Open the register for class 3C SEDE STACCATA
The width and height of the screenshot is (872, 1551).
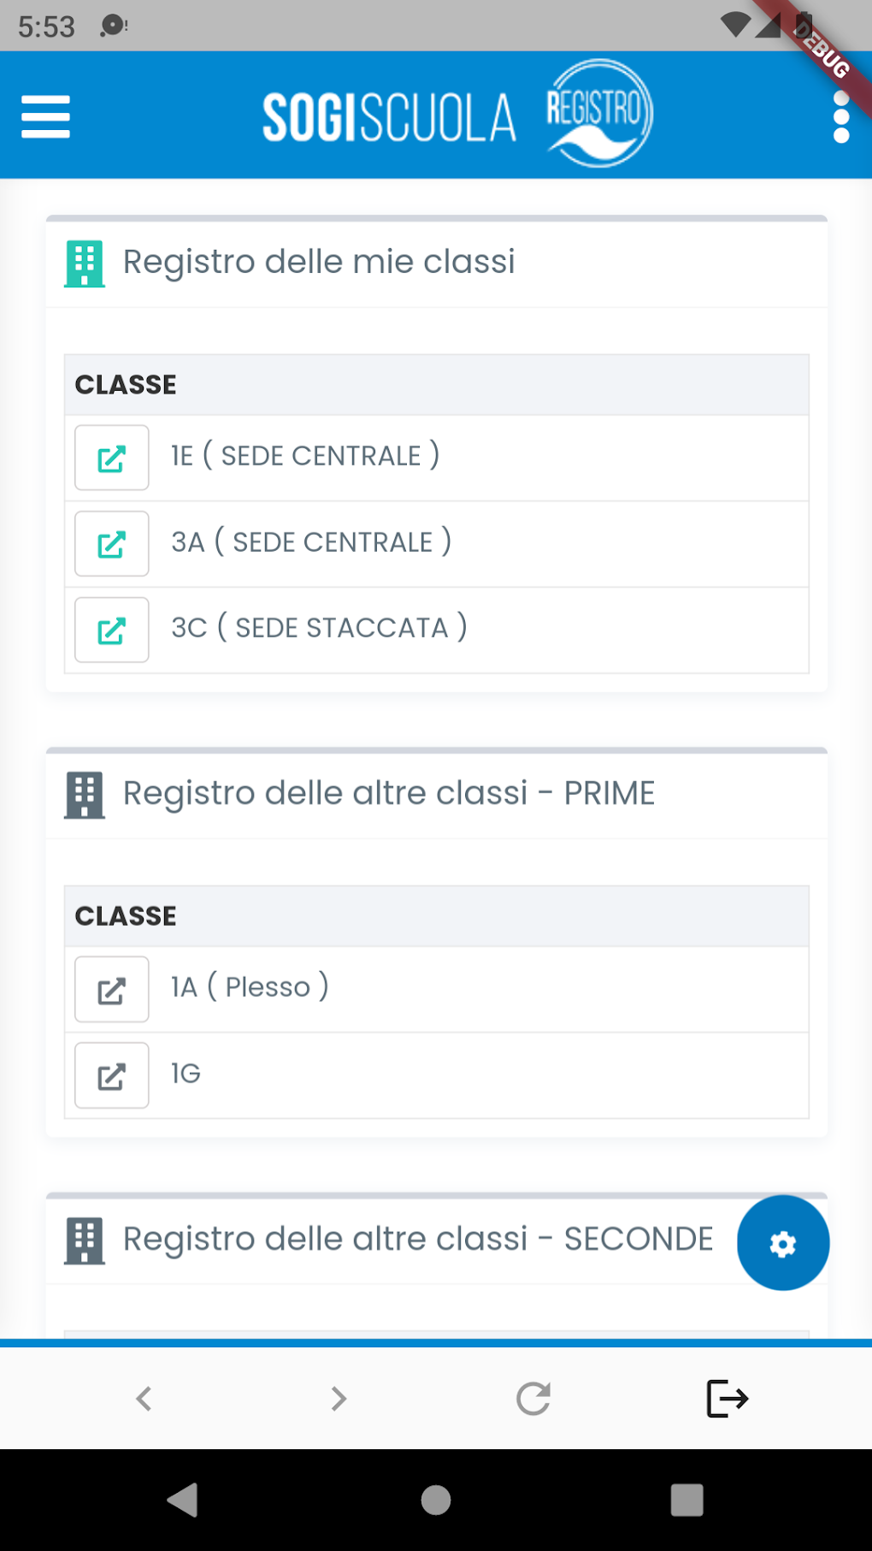click(111, 630)
